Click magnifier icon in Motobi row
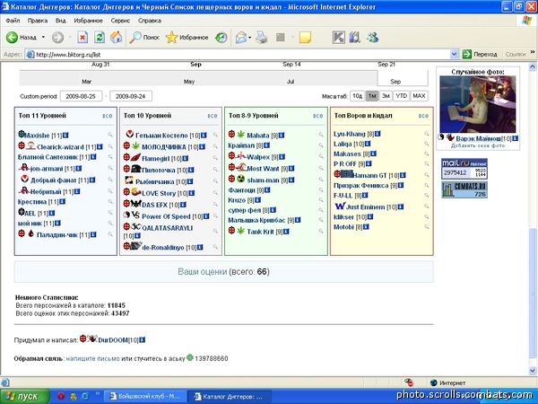The image size is (538, 404). [x=426, y=227]
